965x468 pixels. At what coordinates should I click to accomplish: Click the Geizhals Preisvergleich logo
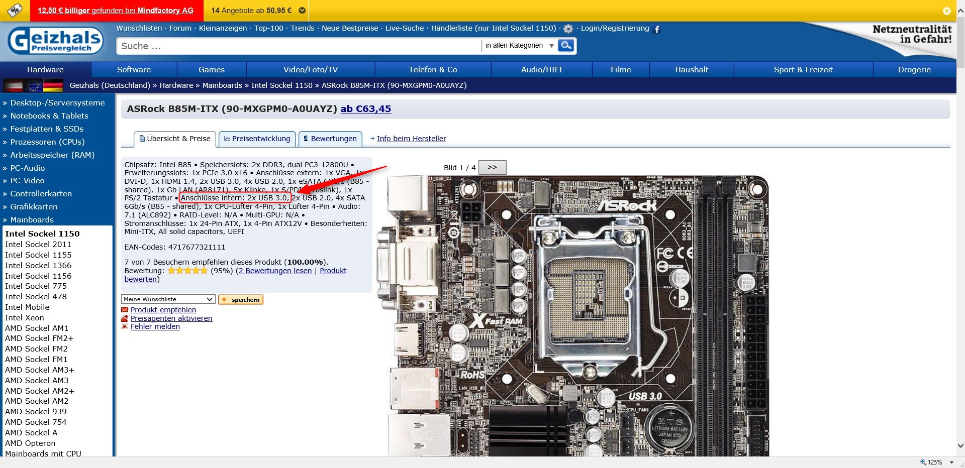click(55, 41)
